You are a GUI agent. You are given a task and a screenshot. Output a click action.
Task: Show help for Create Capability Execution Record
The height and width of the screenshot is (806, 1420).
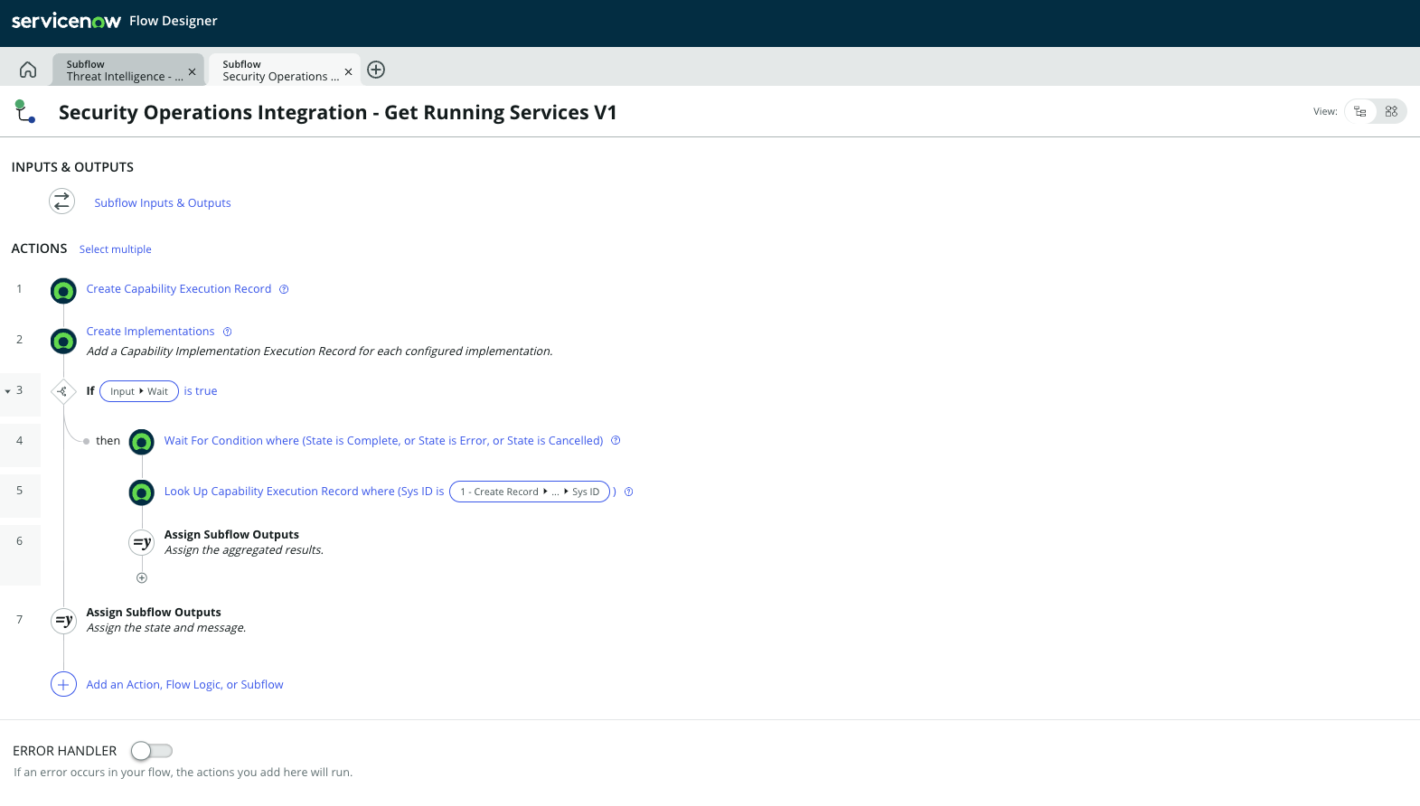(x=284, y=289)
